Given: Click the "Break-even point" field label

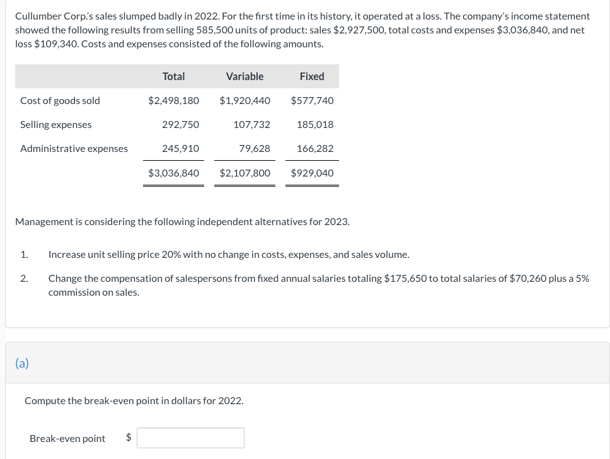Looking at the screenshot, I should tap(67, 438).
